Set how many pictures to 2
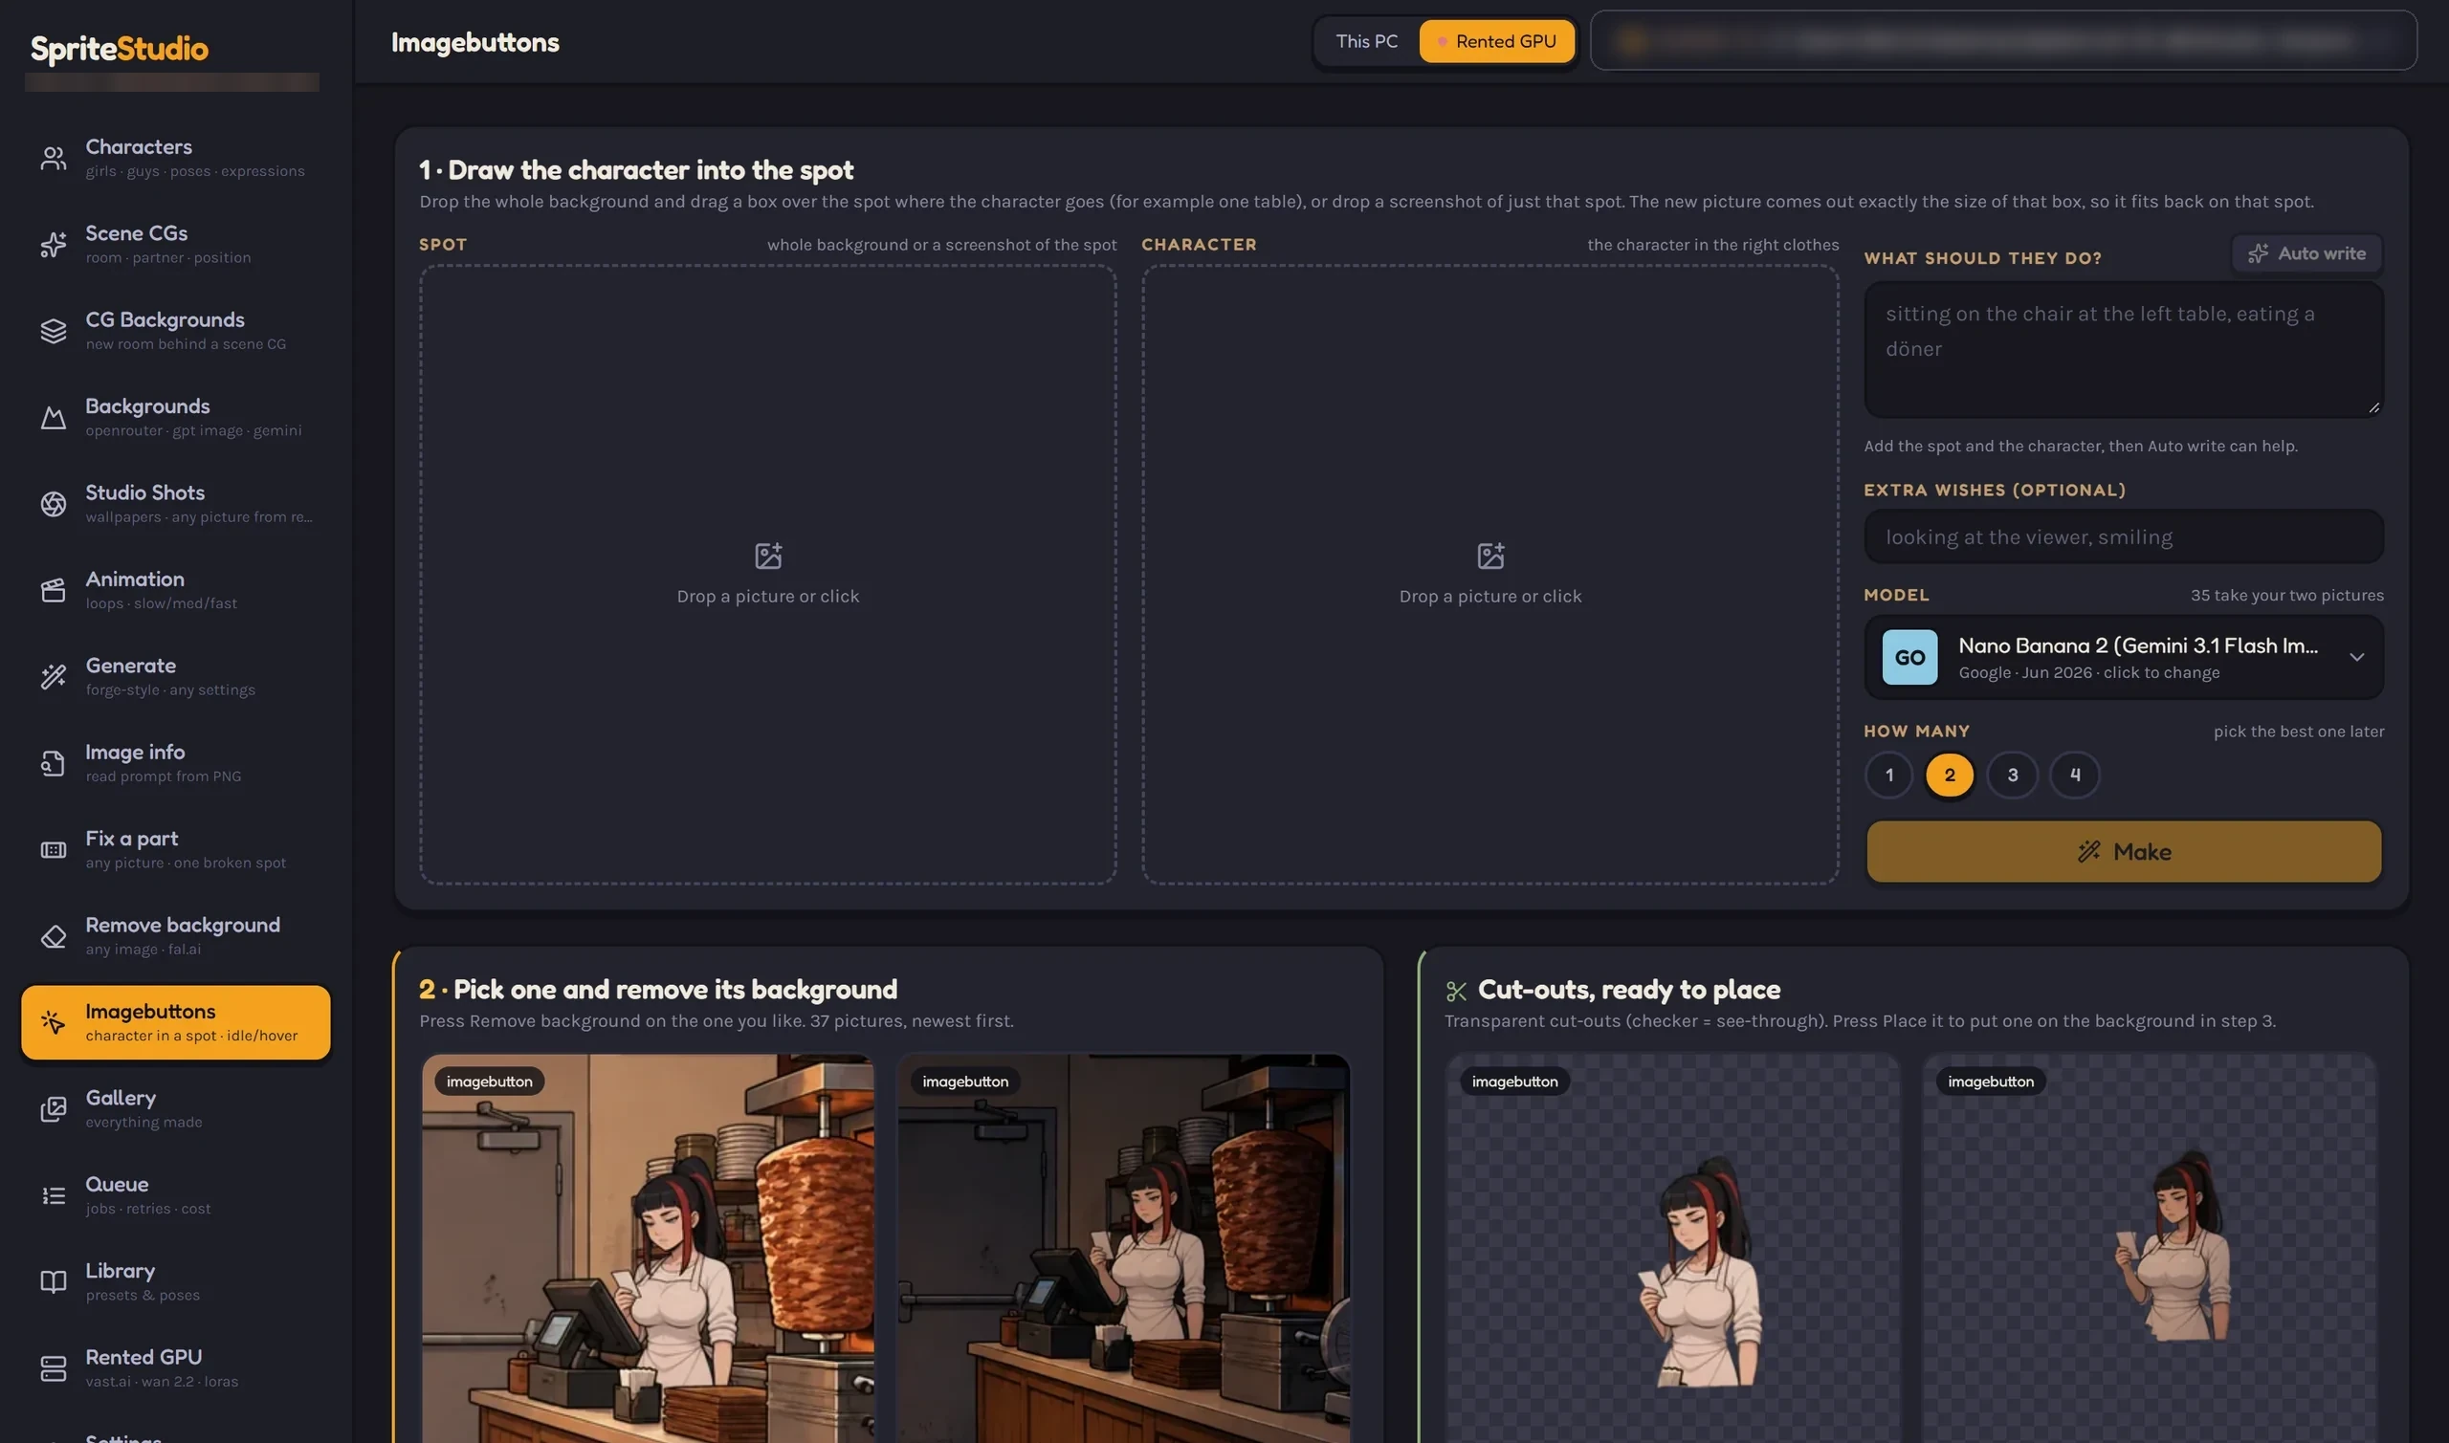The height and width of the screenshot is (1443, 2449). click(x=1950, y=775)
